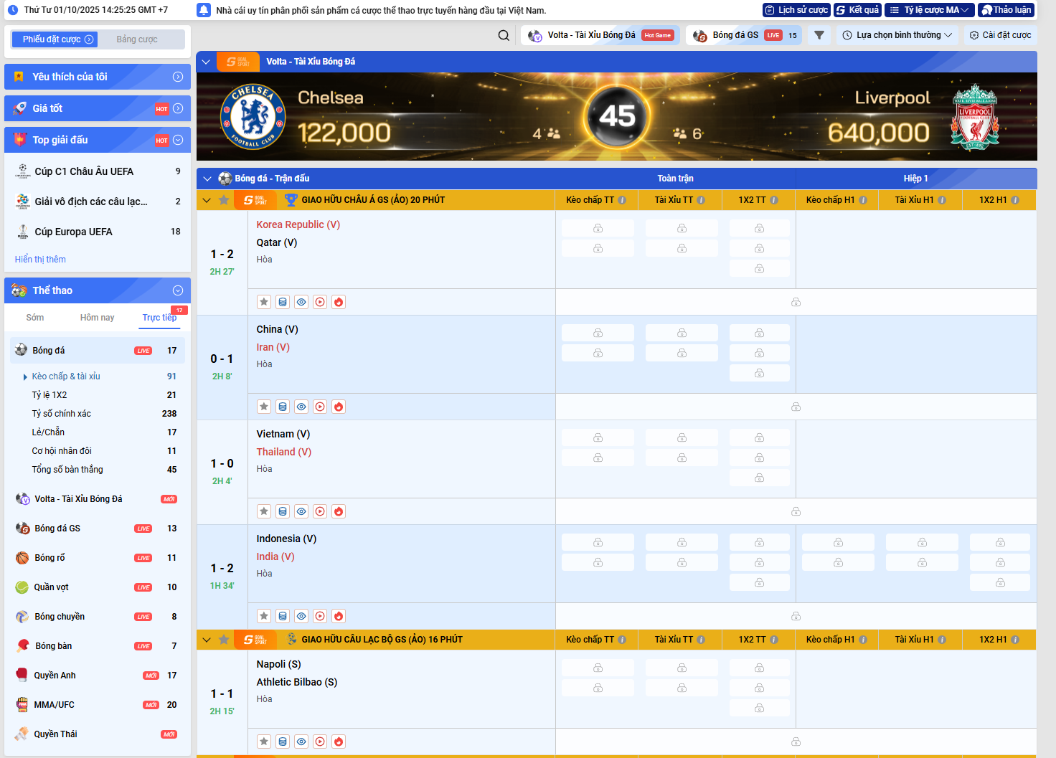The height and width of the screenshot is (758, 1056).
Task: Open Lịch sử cược button
Action: coord(796,10)
